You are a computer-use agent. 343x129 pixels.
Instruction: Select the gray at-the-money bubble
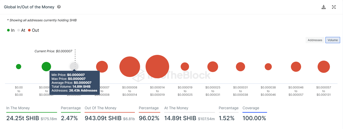pyautogui.click(x=74, y=66)
